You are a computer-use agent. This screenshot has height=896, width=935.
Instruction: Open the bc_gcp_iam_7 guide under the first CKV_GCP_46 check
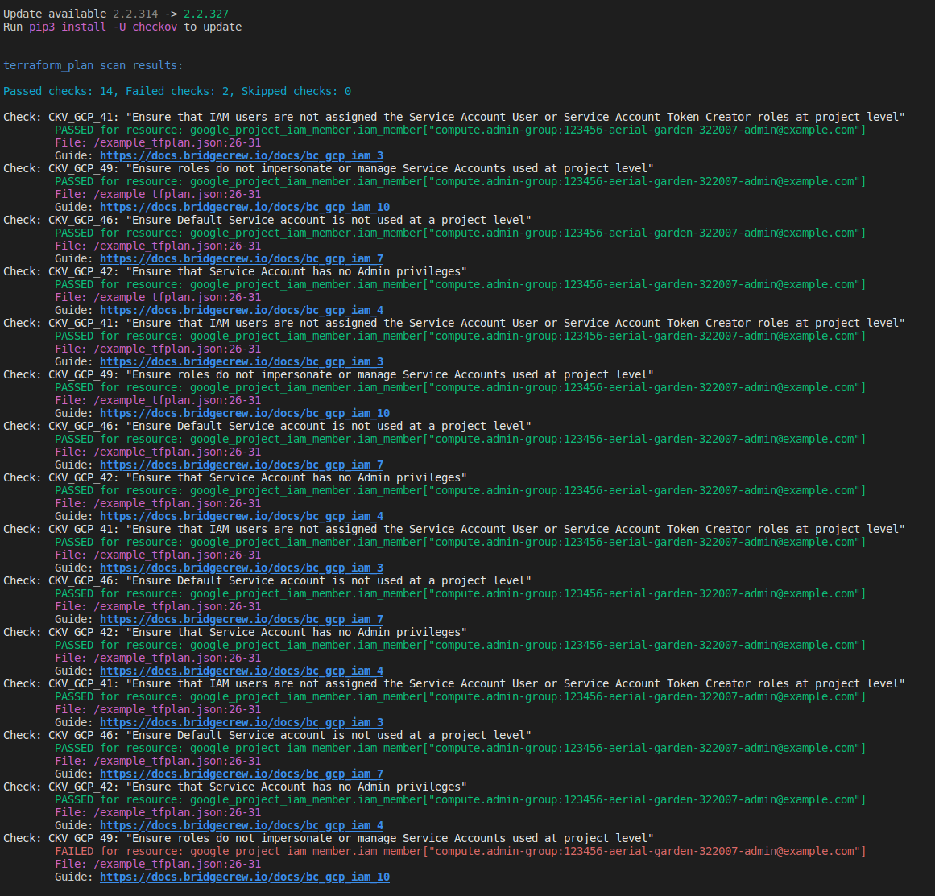[241, 258]
